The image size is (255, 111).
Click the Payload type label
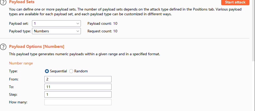(x=20, y=31)
